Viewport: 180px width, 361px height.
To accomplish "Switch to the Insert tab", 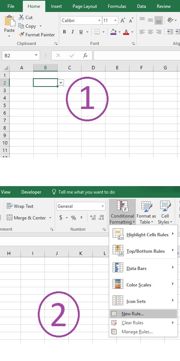I will pyautogui.click(x=56, y=6).
